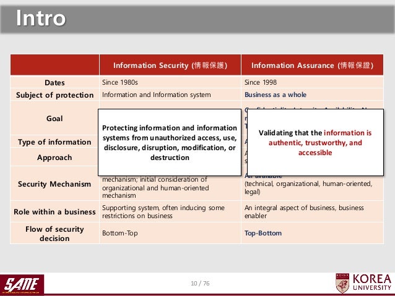Click the 'Type of information' row label
Viewport: 395px width, 296px height.
[54, 142]
